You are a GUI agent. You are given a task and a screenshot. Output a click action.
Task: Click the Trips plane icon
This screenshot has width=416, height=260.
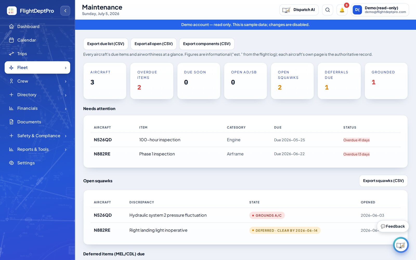11,54
